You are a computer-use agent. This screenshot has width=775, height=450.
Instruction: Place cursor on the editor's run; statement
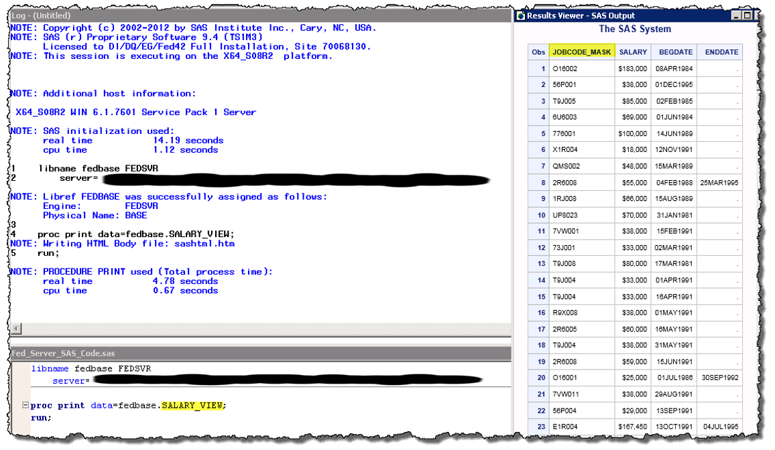(40, 417)
